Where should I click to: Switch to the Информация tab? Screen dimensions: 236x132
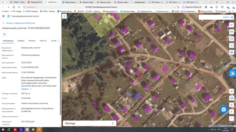[8, 41]
